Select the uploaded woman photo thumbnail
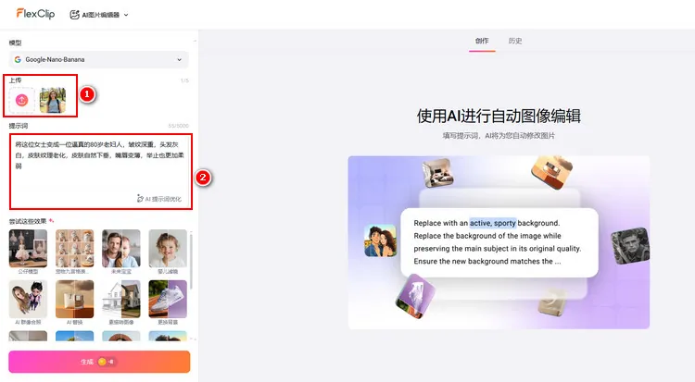 pos(52,100)
